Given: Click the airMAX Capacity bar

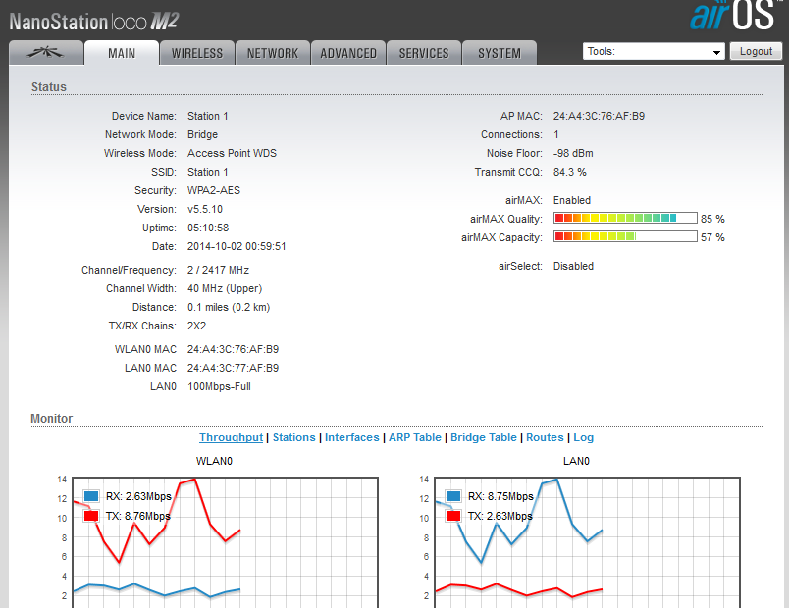Looking at the screenshot, I should (x=625, y=237).
